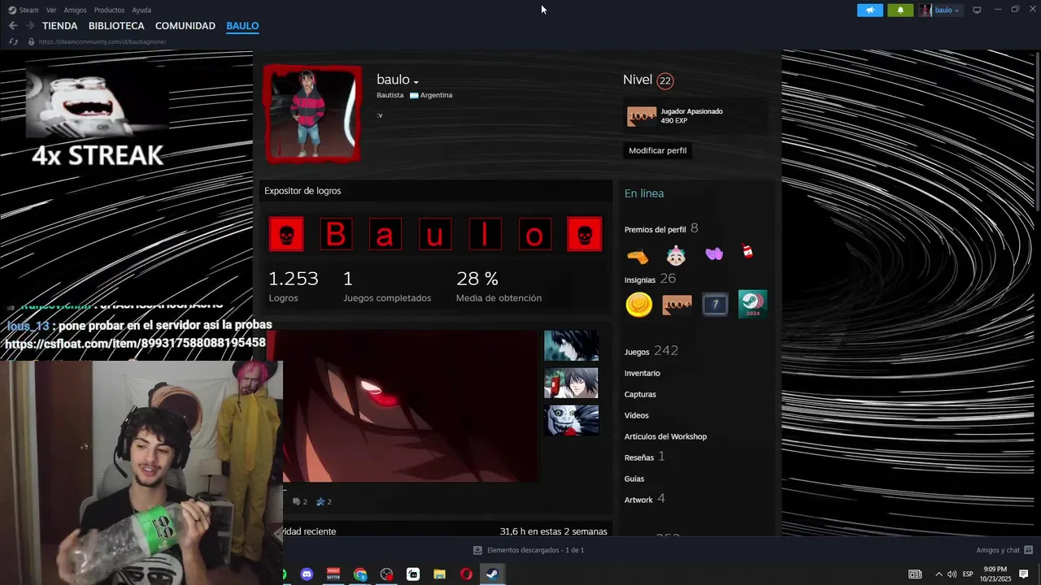Open the Reseñas 1 link
The width and height of the screenshot is (1041, 585).
(x=644, y=457)
